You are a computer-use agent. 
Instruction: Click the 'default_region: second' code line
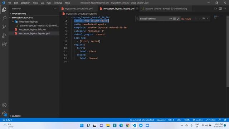click(x=89, y=34)
